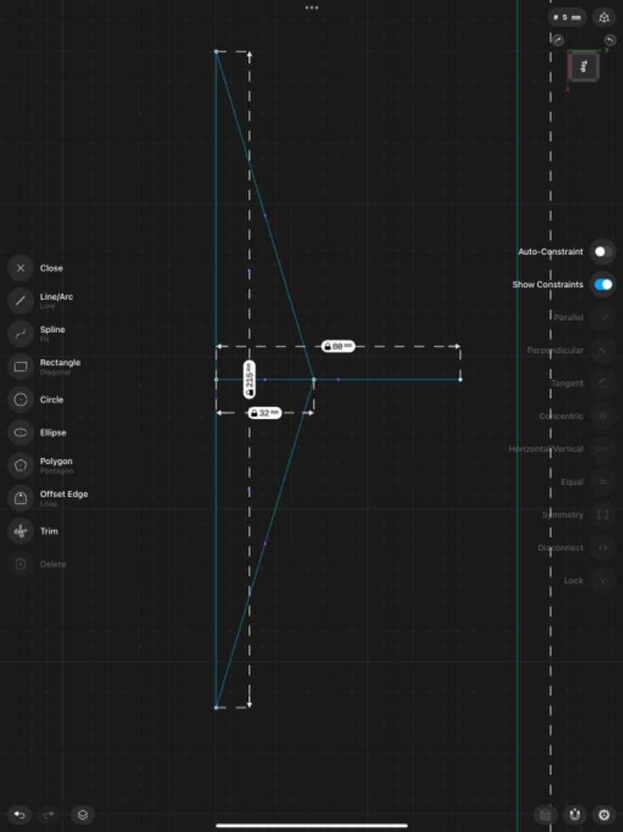
Task: Activate the Trim tool
Action: click(x=21, y=531)
